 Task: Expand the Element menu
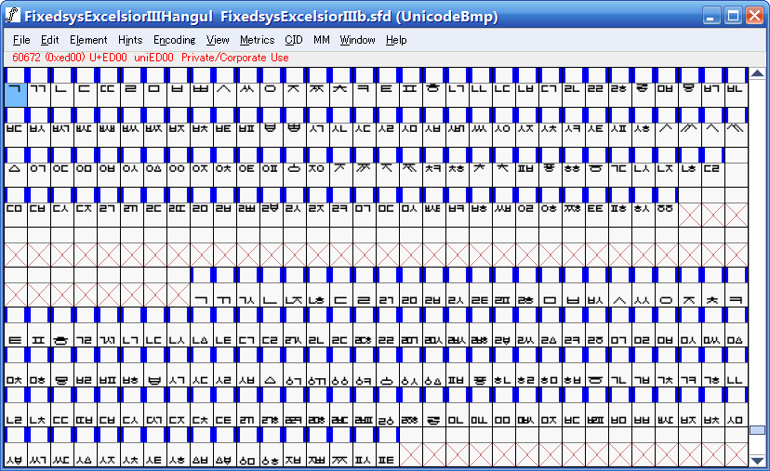click(x=88, y=40)
